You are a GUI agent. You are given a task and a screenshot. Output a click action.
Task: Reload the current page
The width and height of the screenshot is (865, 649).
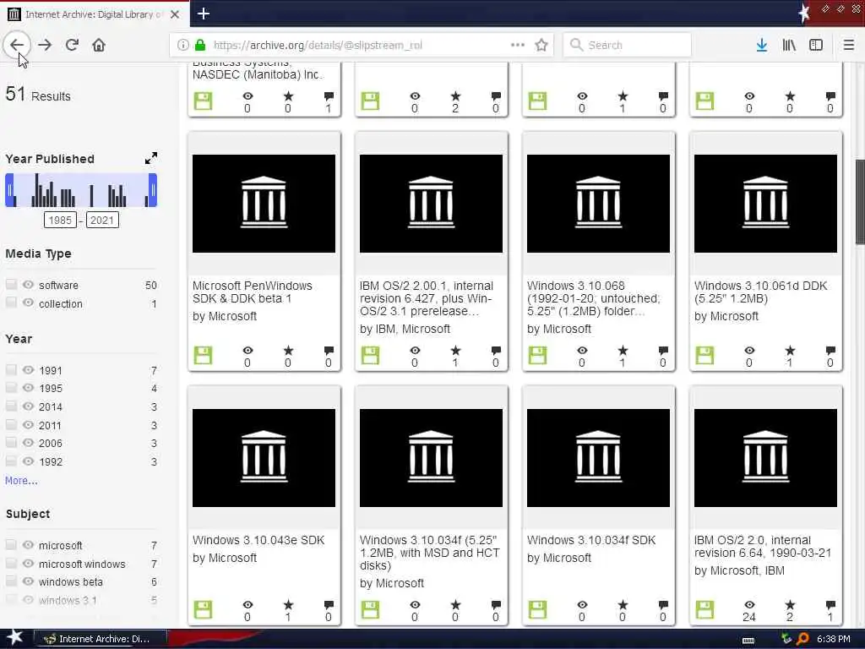[72, 45]
